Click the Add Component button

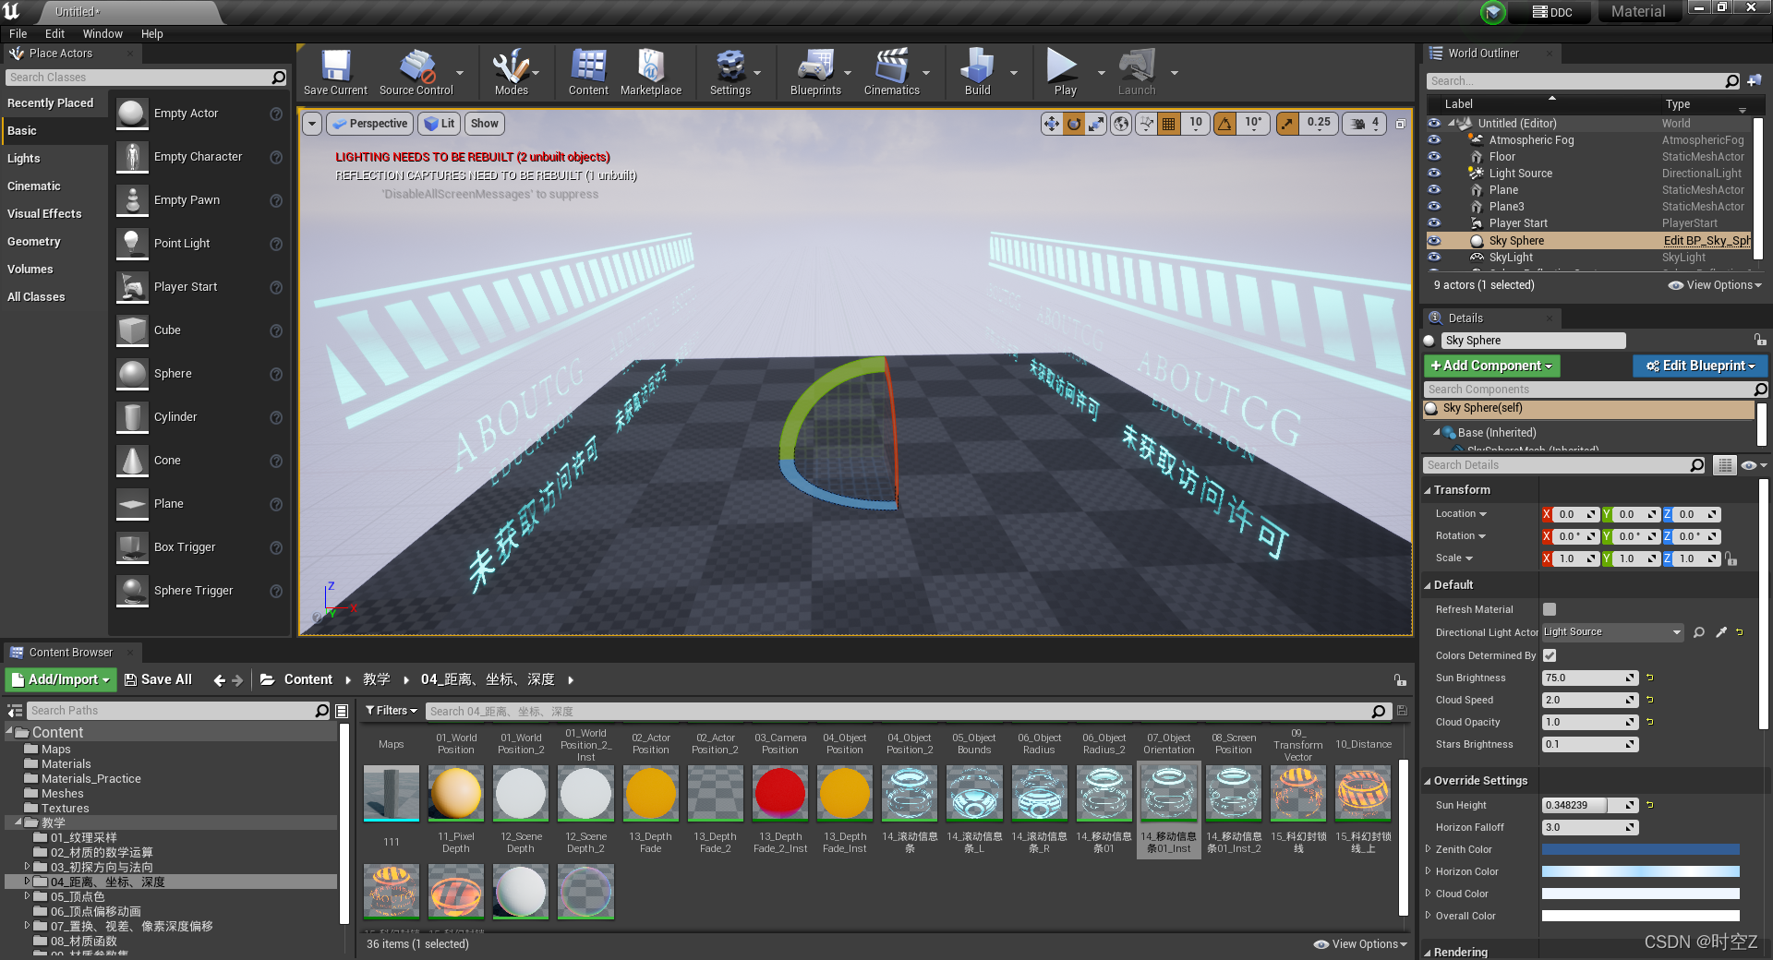(1491, 366)
